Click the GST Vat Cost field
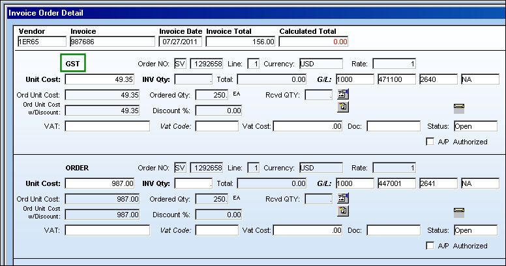This screenshot has height=266, width=506. (308, 126)
